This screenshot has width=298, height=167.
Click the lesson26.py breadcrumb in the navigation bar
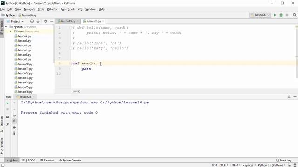[27, 15]
